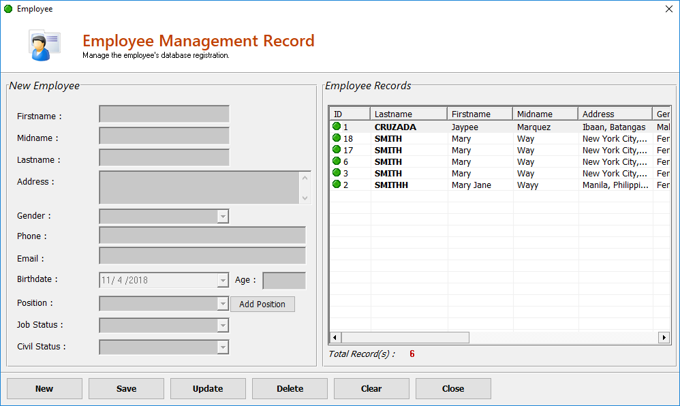The image size is (680, 406).
Task: Click New York City address in row 18
Action: point(615,139)
